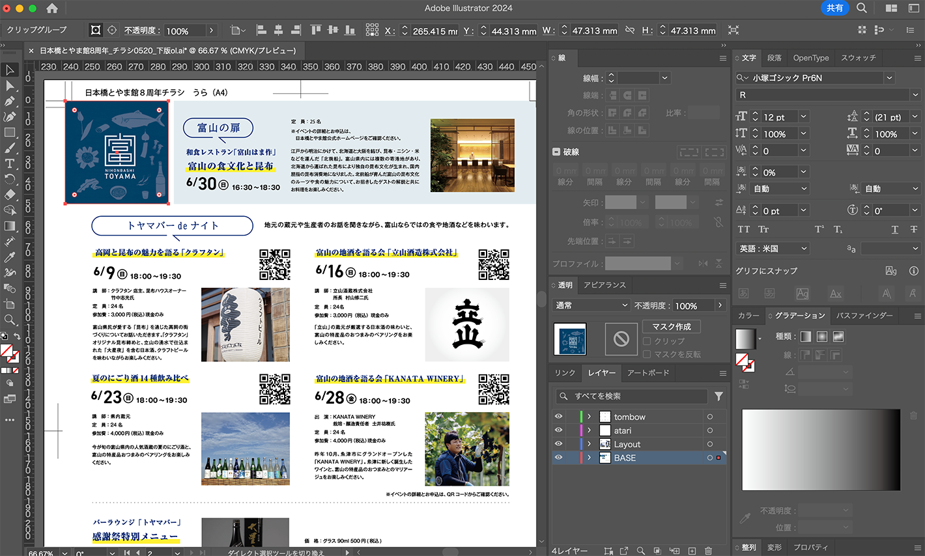Screen dimensions: 925x556
Task: Click the layer filter funnel icon
Action: (719, 396)
